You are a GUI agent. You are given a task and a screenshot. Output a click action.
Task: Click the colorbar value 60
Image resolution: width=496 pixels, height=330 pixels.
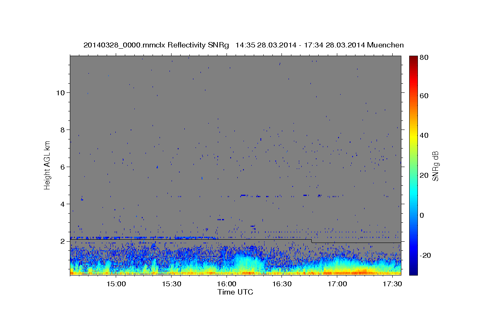424,96
